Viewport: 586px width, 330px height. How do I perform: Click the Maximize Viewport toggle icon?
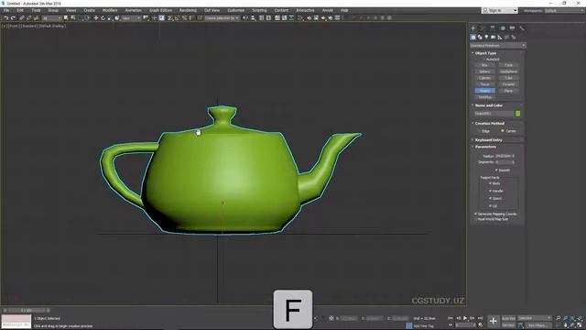pyautogui.click(x=580, y=325)
